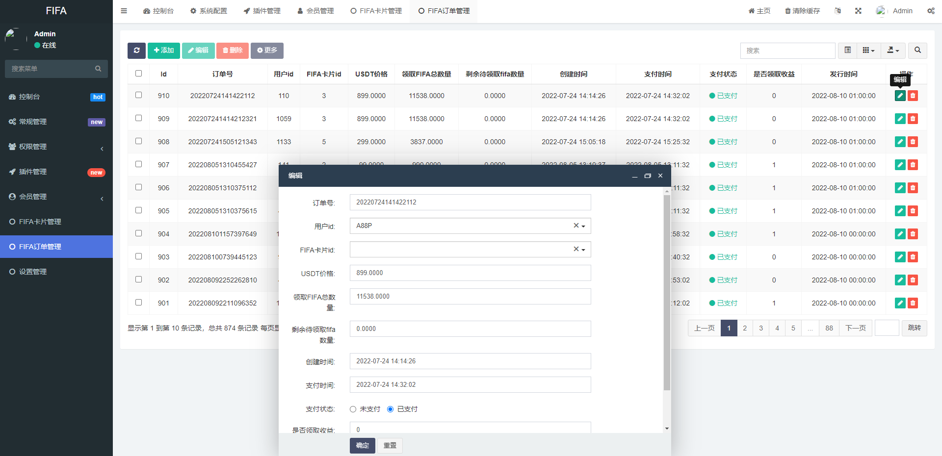This screenshot has width=942, height=456.
Task: Check the select-all checkbox in header
Action: [139, 74]
